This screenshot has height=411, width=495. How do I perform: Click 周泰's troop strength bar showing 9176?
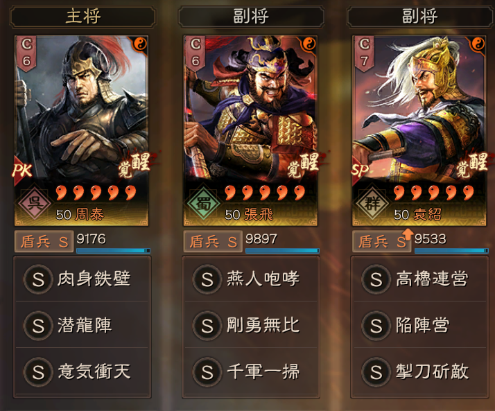tap(113, 251)
